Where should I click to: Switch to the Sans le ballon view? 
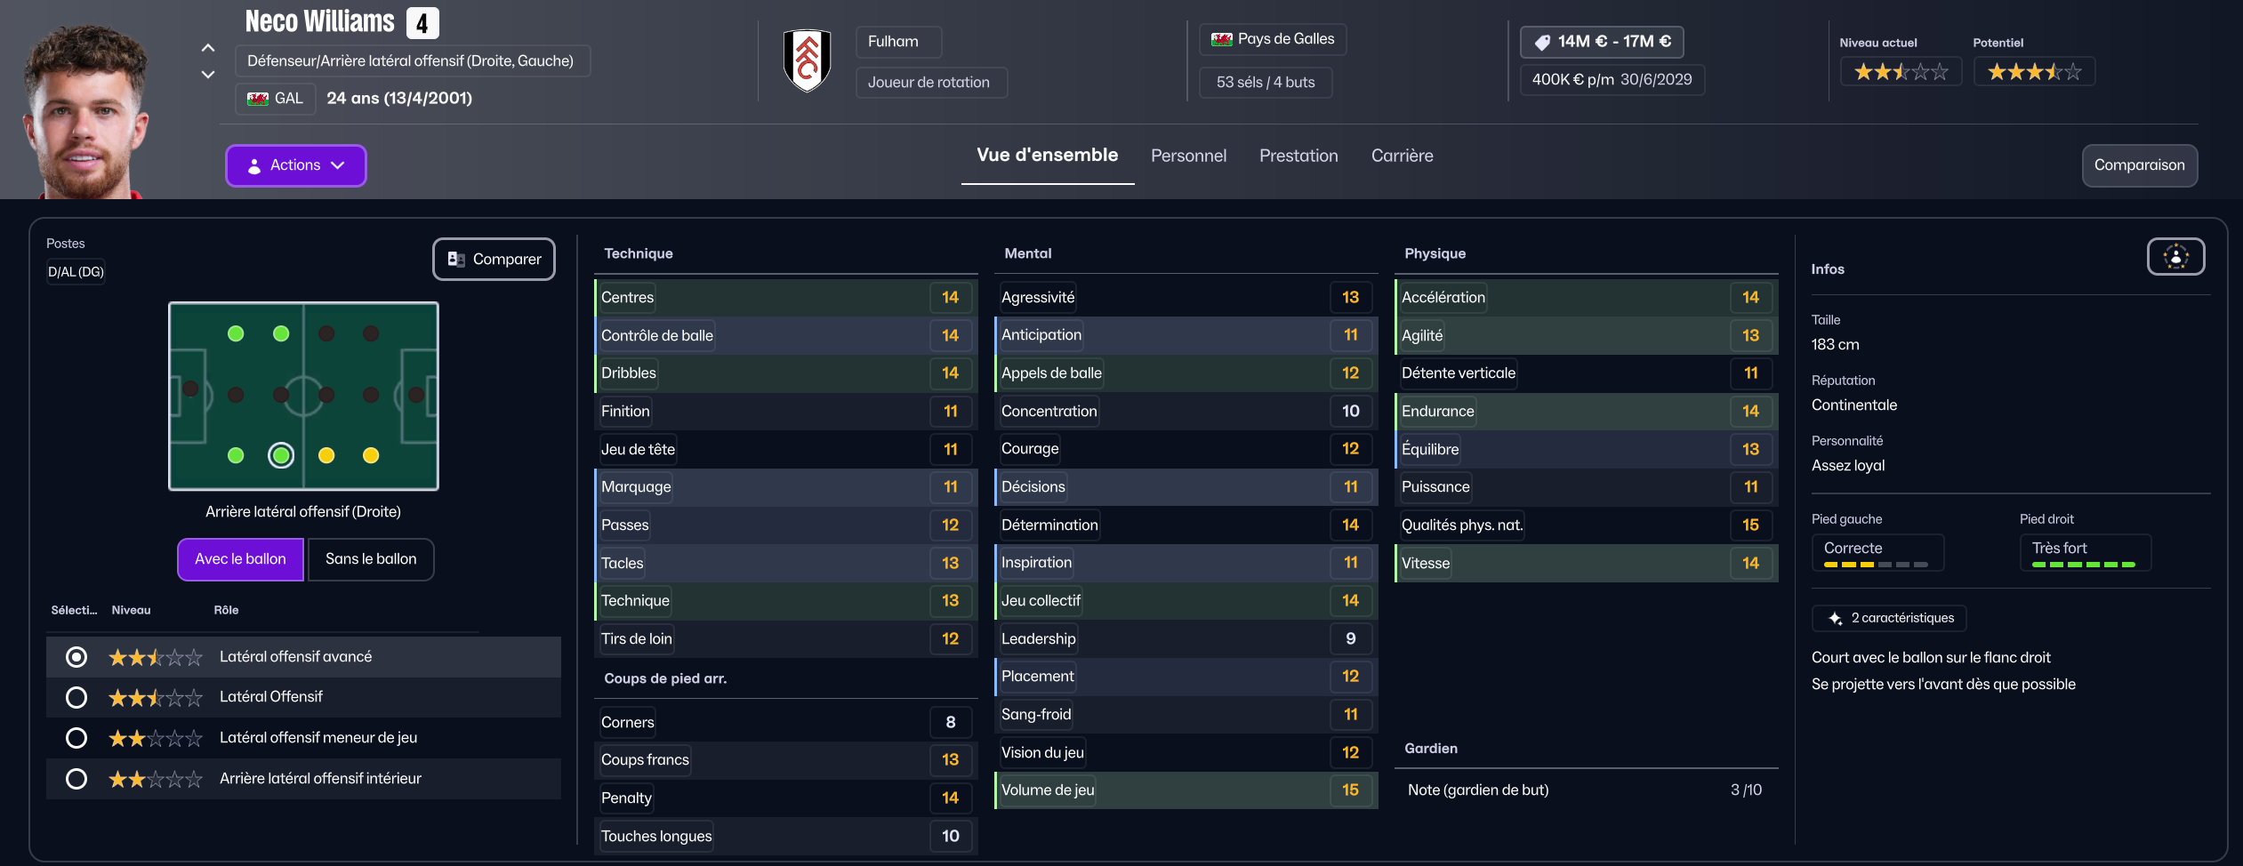coord(371,559)
